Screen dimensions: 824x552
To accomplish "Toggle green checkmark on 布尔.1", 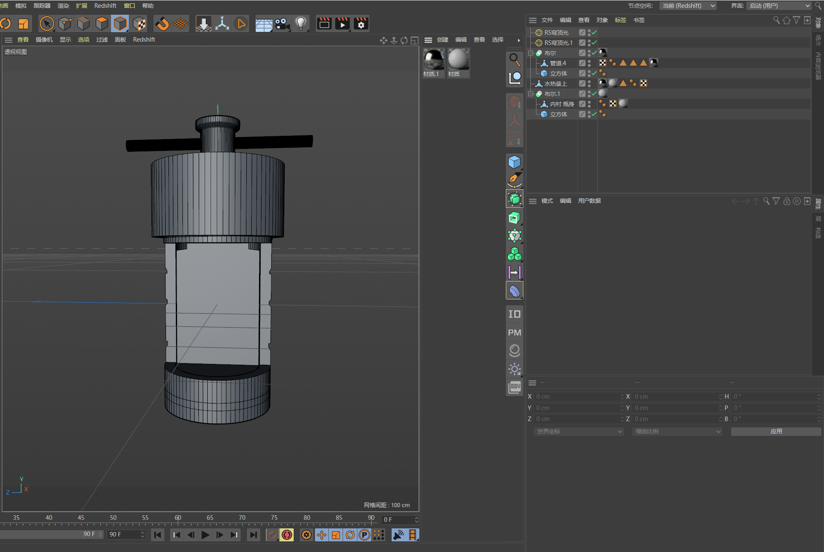I will click(594, 94).
